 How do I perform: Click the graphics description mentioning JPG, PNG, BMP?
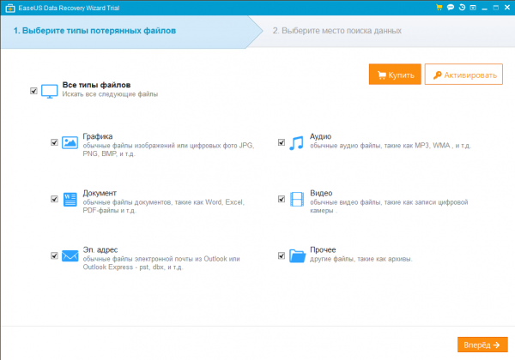(x=168, y=149)
